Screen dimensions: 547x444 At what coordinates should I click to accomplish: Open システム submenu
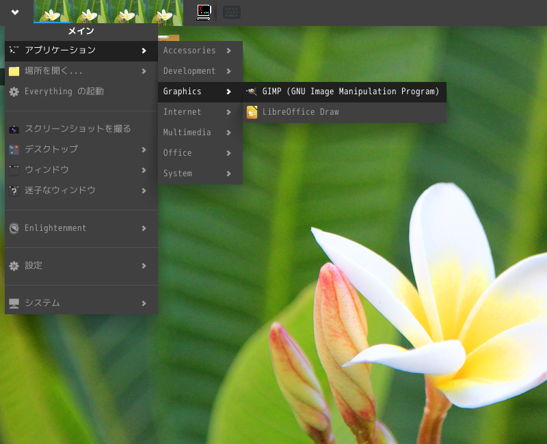click(81, 303)
